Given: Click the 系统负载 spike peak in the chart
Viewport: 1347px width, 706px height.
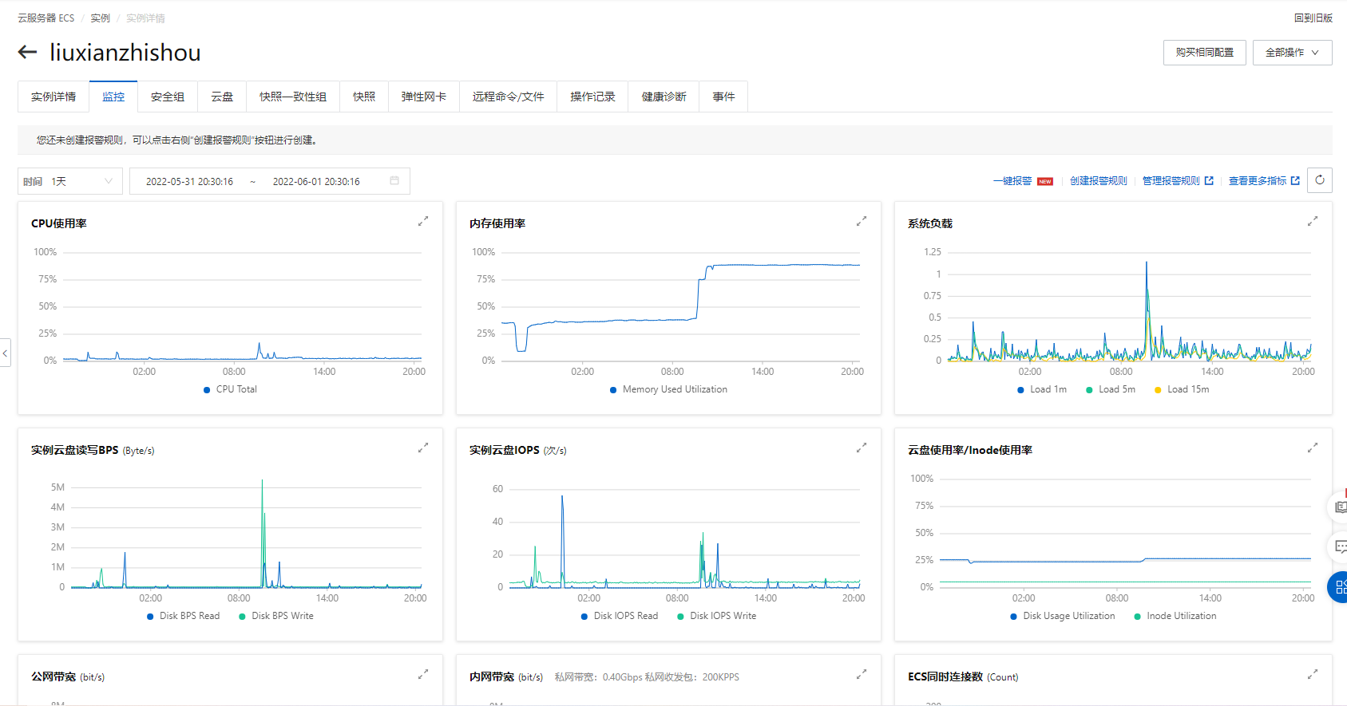Looking at the screenshot, I should pyautogui.click(x=1147, y=262).
